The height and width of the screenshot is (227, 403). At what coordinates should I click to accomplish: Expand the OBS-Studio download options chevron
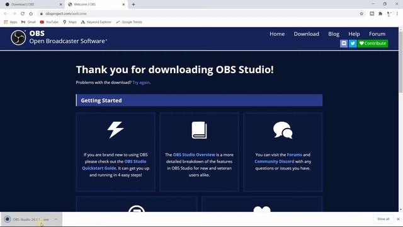click(x=56, y=219)
